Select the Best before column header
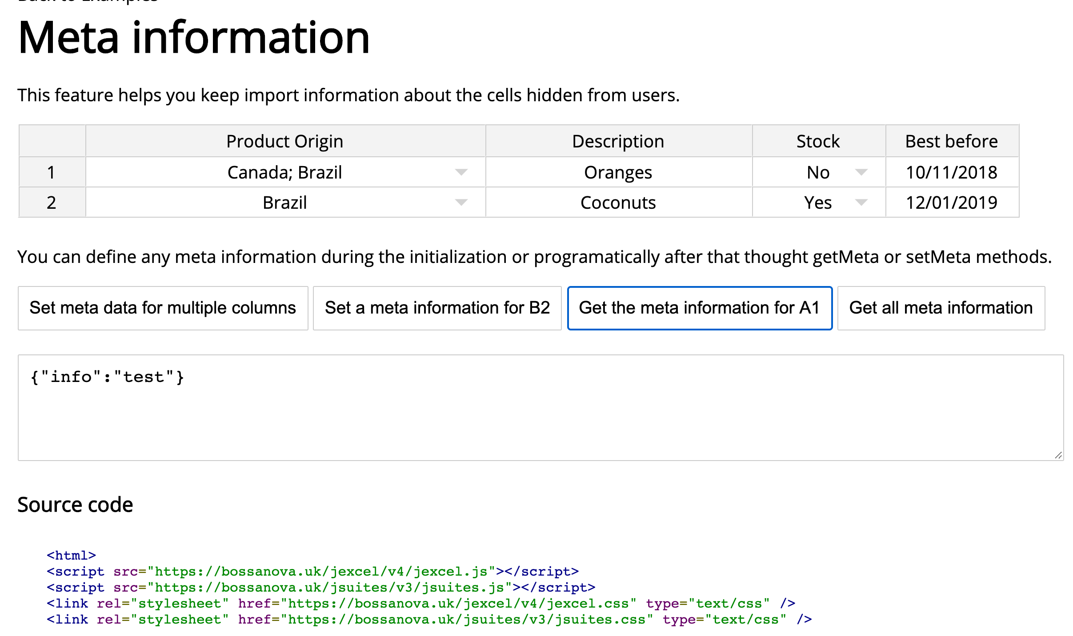The image size is (1073, 636). tap(952, 141)
